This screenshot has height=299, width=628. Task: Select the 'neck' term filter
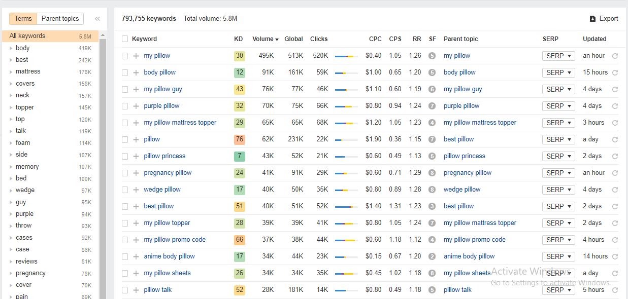[x=22, y=95]
